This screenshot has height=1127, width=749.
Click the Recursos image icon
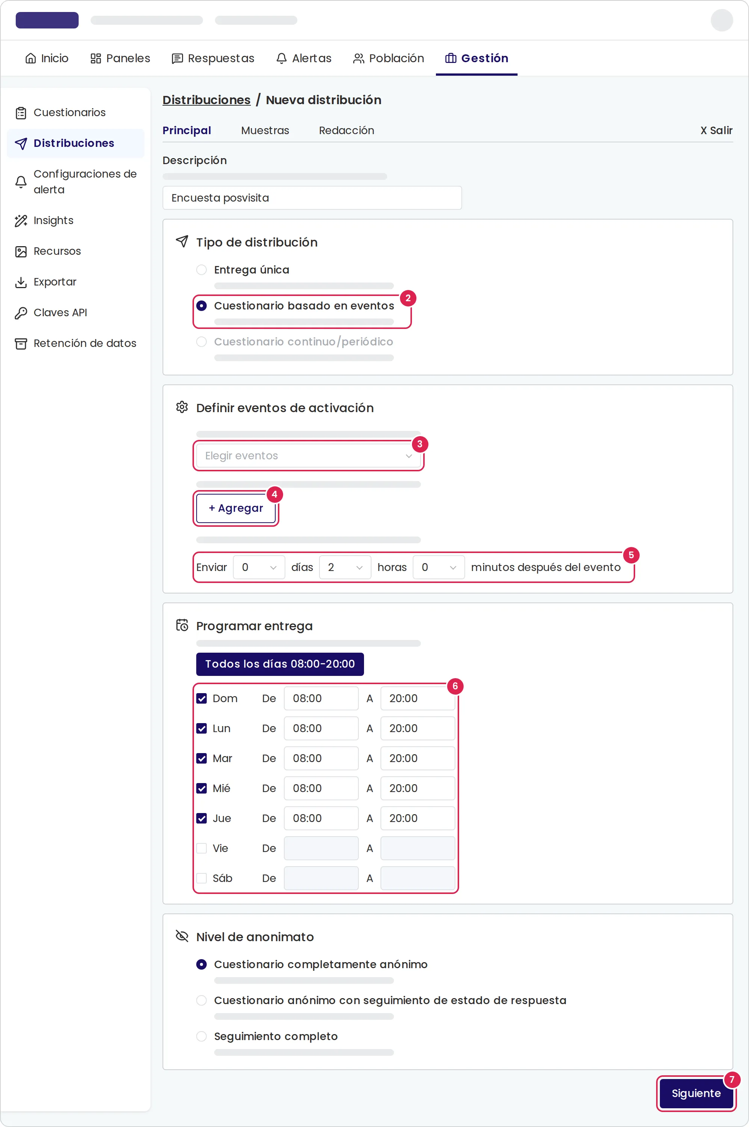(21, 251)
